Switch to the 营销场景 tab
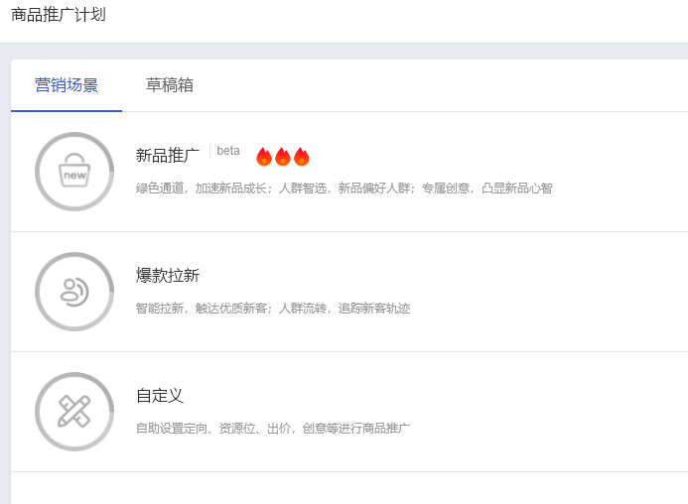The width and height of the screenshot is (688, 504). tap(67, 85)
